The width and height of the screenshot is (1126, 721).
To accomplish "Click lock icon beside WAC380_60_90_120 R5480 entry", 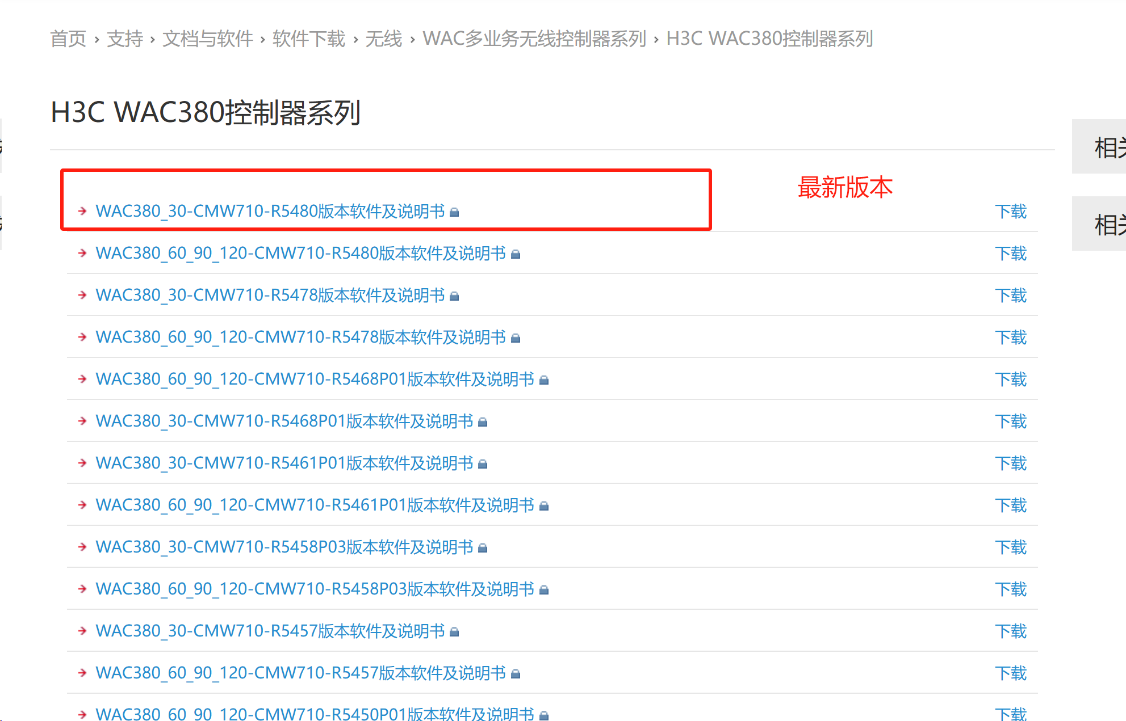I will [x=516, y=254].
